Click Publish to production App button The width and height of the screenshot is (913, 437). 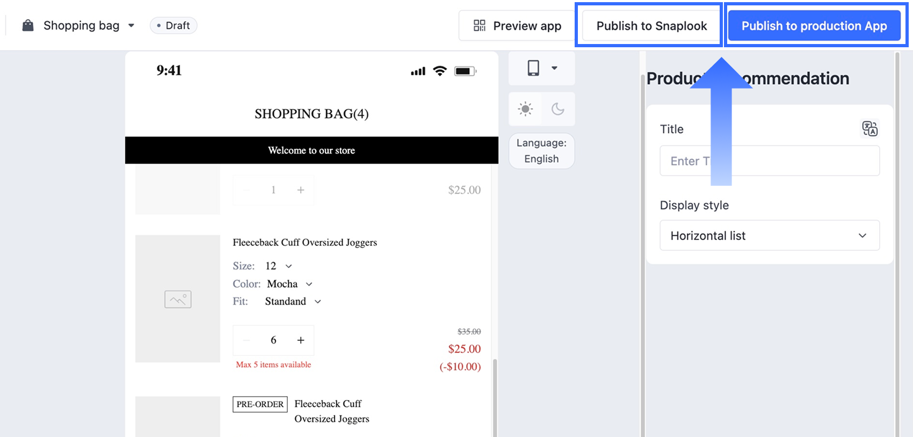tap(814, 26)
